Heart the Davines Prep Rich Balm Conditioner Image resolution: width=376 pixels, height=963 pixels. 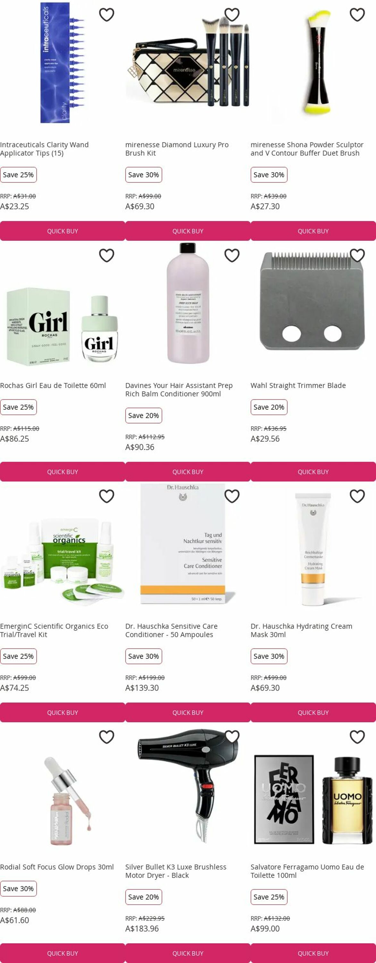click(232, 255)
